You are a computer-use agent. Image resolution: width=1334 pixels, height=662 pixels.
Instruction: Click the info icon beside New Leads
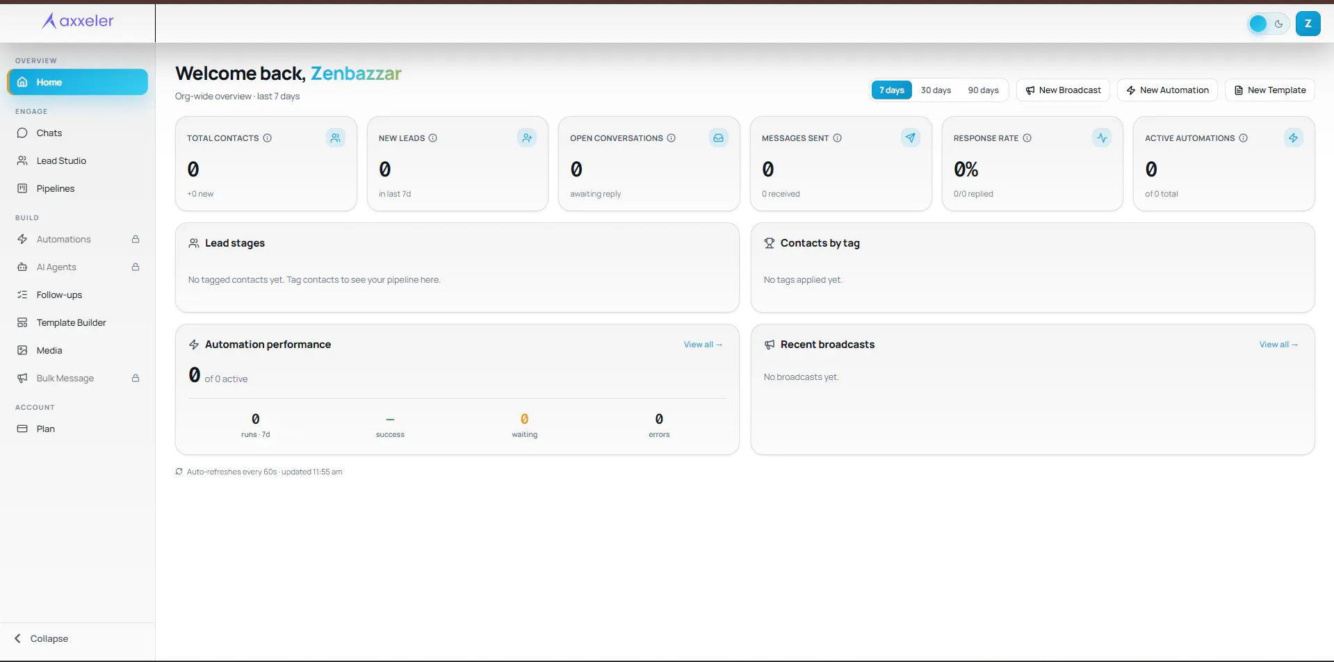click(433, 138)
